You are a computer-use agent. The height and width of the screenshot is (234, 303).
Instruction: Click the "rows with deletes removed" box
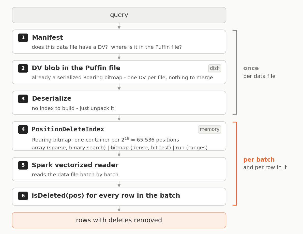click(119, 220)
